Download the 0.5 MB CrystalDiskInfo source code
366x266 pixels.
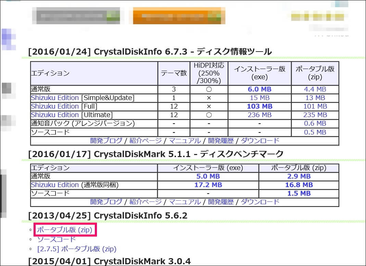click(315, 132)
